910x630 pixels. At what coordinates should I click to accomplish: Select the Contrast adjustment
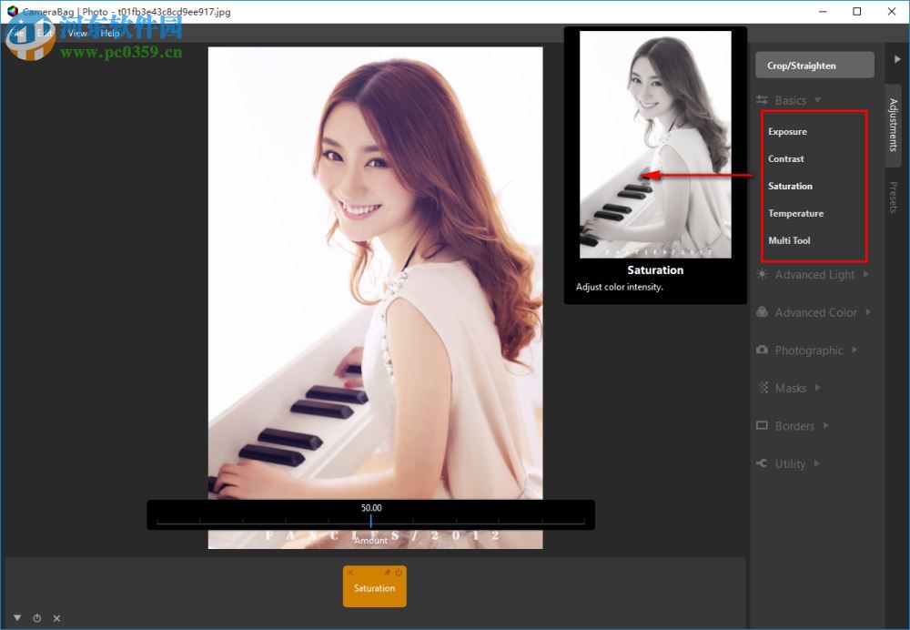(786, 158)
